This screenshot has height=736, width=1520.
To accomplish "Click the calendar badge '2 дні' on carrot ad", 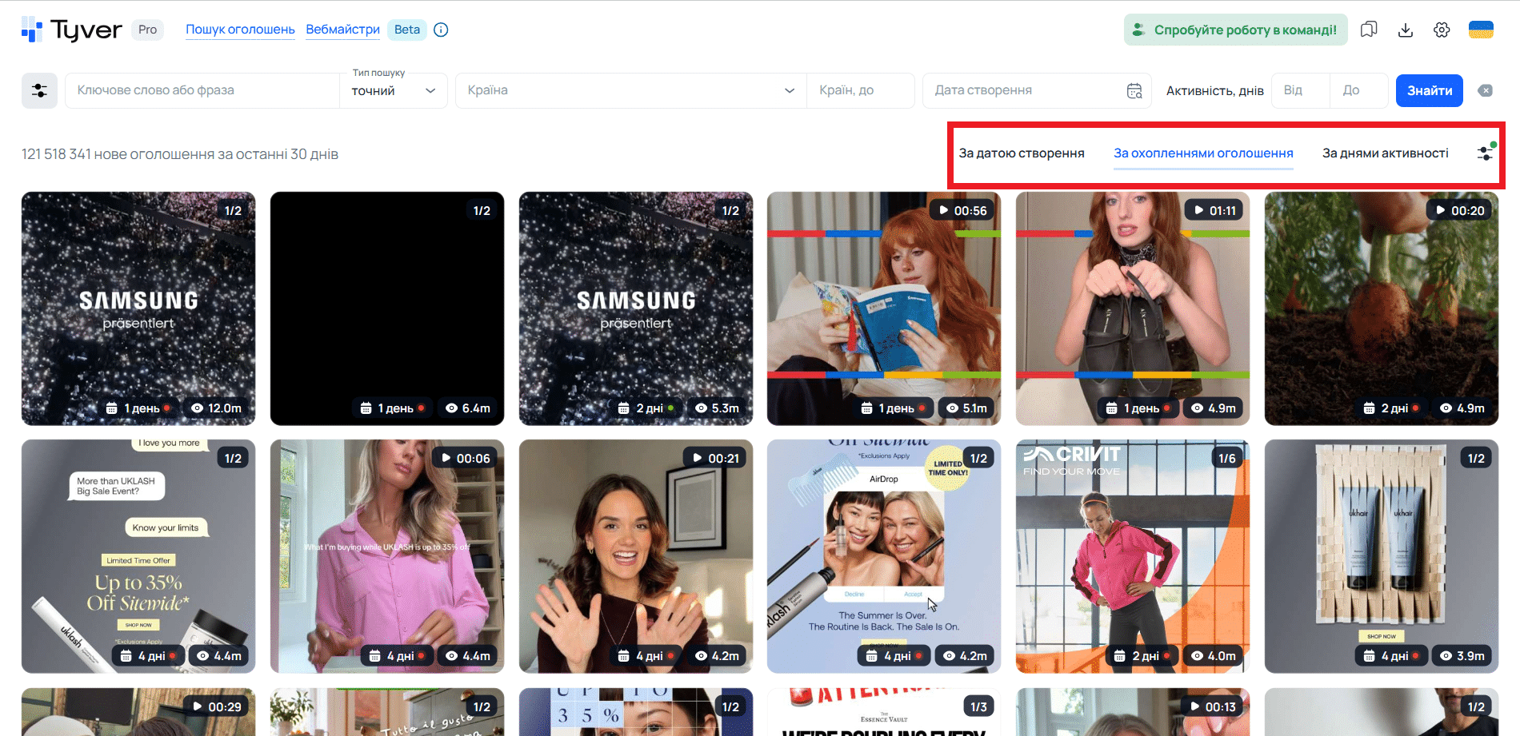I will pyautogui.click(x=1391, y=408).
